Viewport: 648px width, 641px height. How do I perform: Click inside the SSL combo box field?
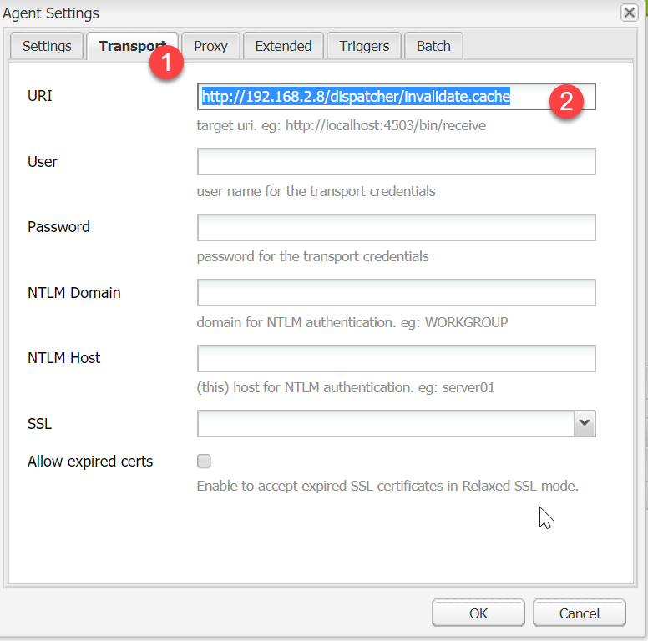click(385, 424)
